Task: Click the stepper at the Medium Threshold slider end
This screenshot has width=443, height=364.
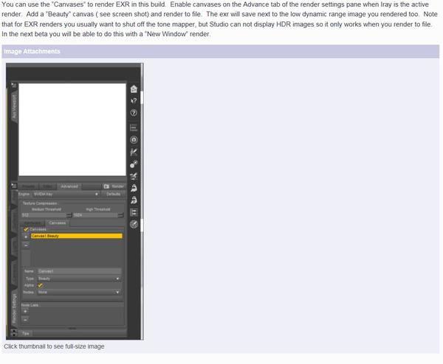Action: (x=69, y=215)
